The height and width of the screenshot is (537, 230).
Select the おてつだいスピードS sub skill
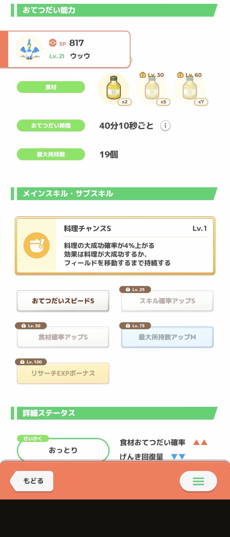(63, 301)
